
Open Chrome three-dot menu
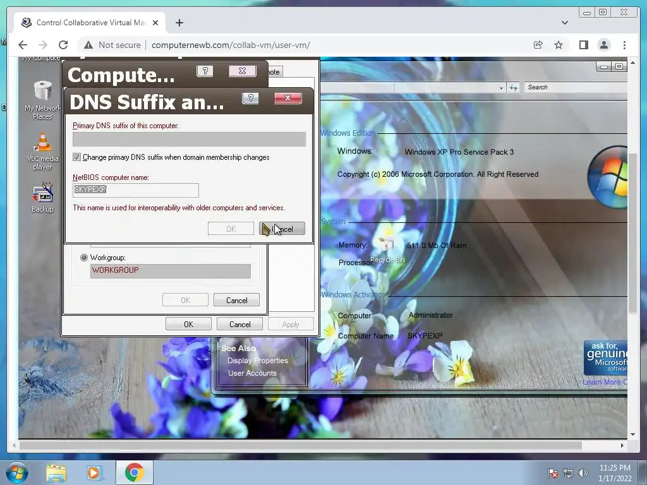pos(624,45)
